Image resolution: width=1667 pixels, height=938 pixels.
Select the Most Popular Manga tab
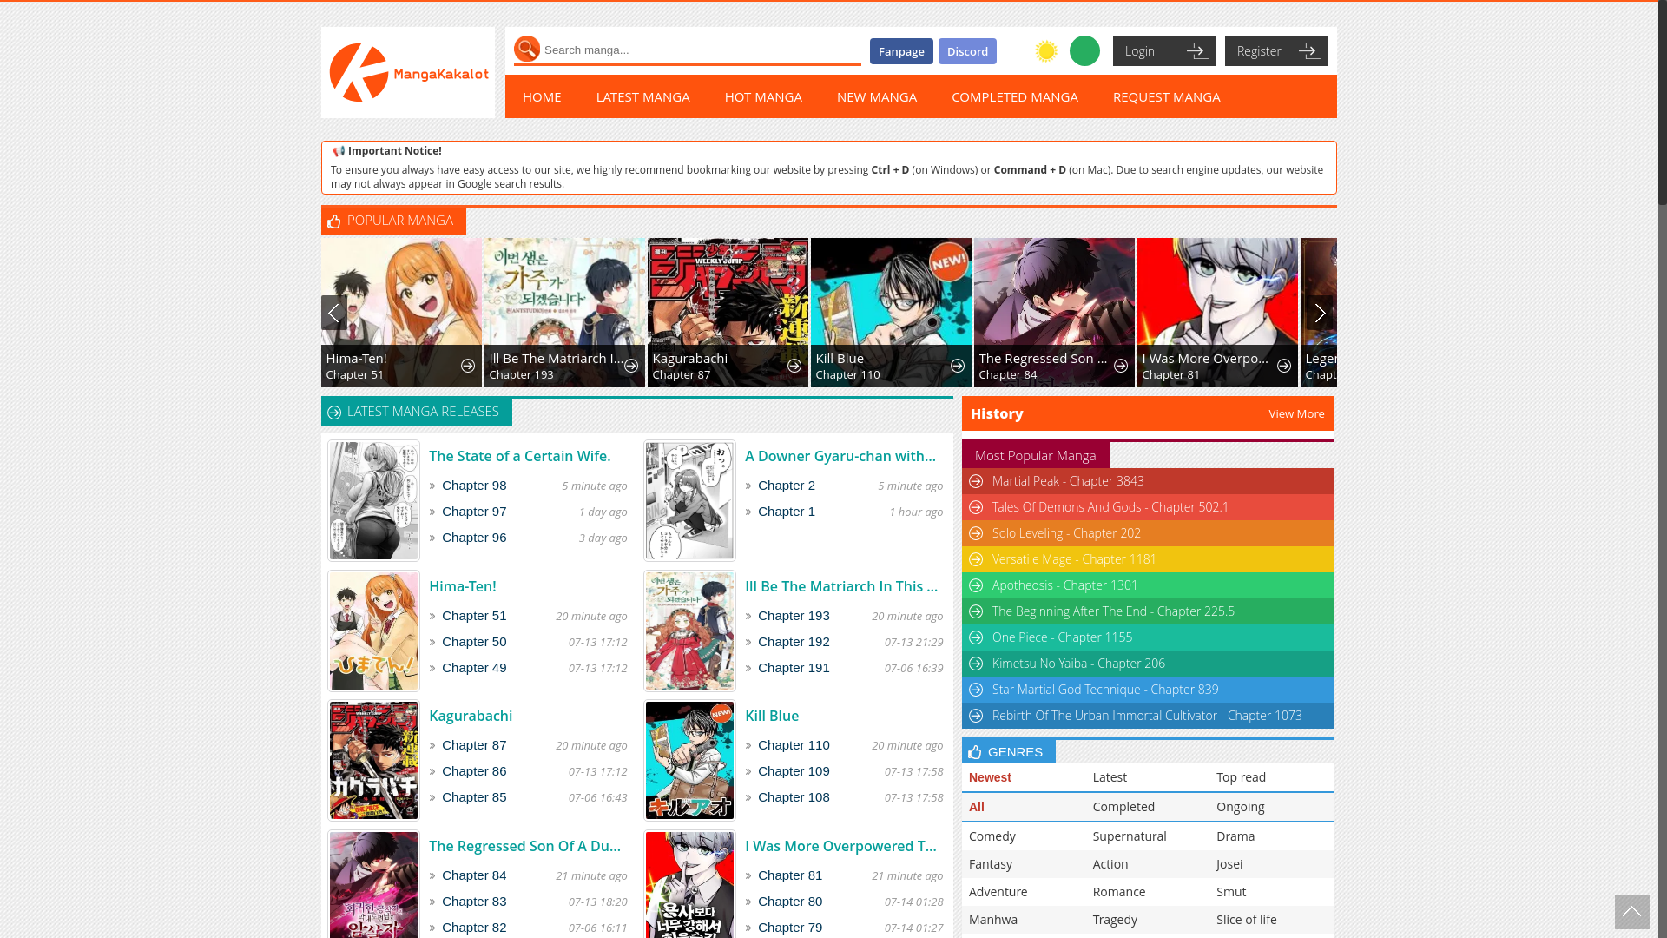[1036, 455]
